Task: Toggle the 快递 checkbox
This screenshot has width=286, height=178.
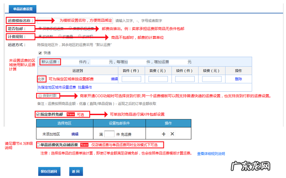Action: [40, 53]
